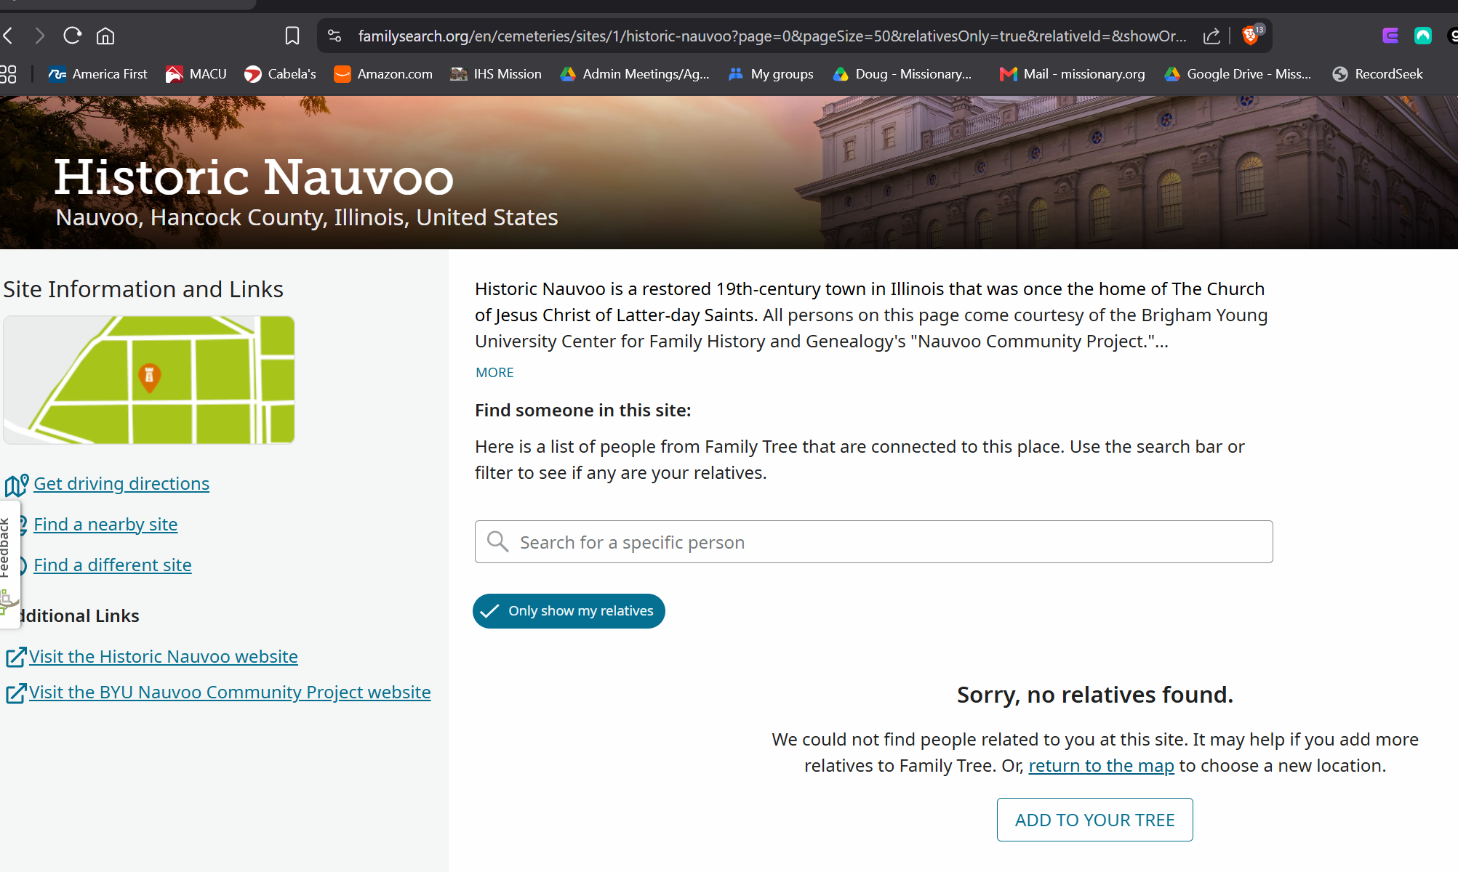Expand the description with MORE
The width and height of the screenshot is (1458, 872).
494,372
